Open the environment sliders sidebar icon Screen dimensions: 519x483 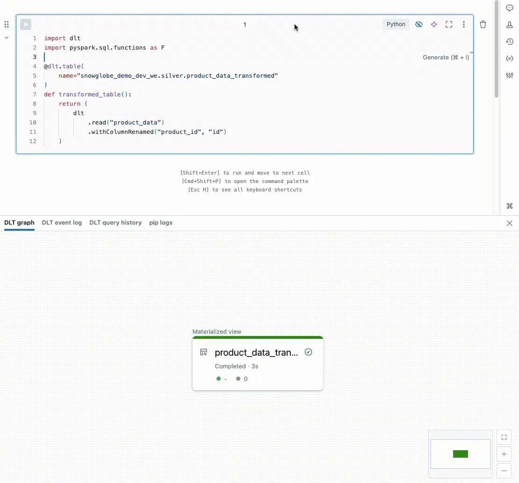tap(509, 75)
